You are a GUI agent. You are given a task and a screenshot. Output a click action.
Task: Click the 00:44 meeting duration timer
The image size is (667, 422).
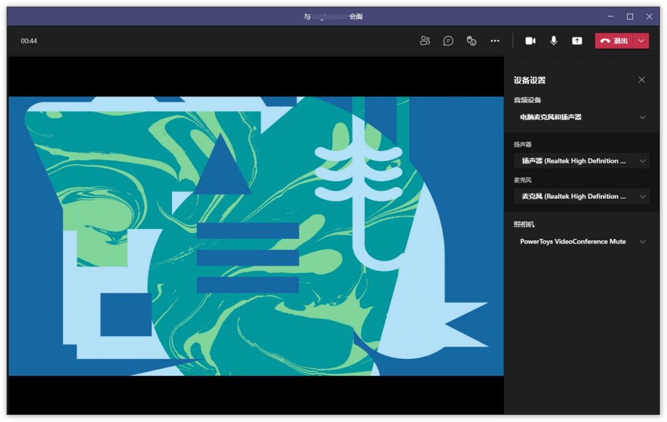[29, 41]
